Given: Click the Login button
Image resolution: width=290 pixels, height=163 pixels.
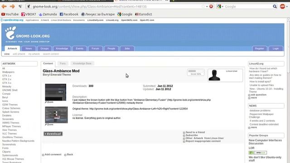Looking at the screenshot, I should pyautogui.click(x=275, y=48).
